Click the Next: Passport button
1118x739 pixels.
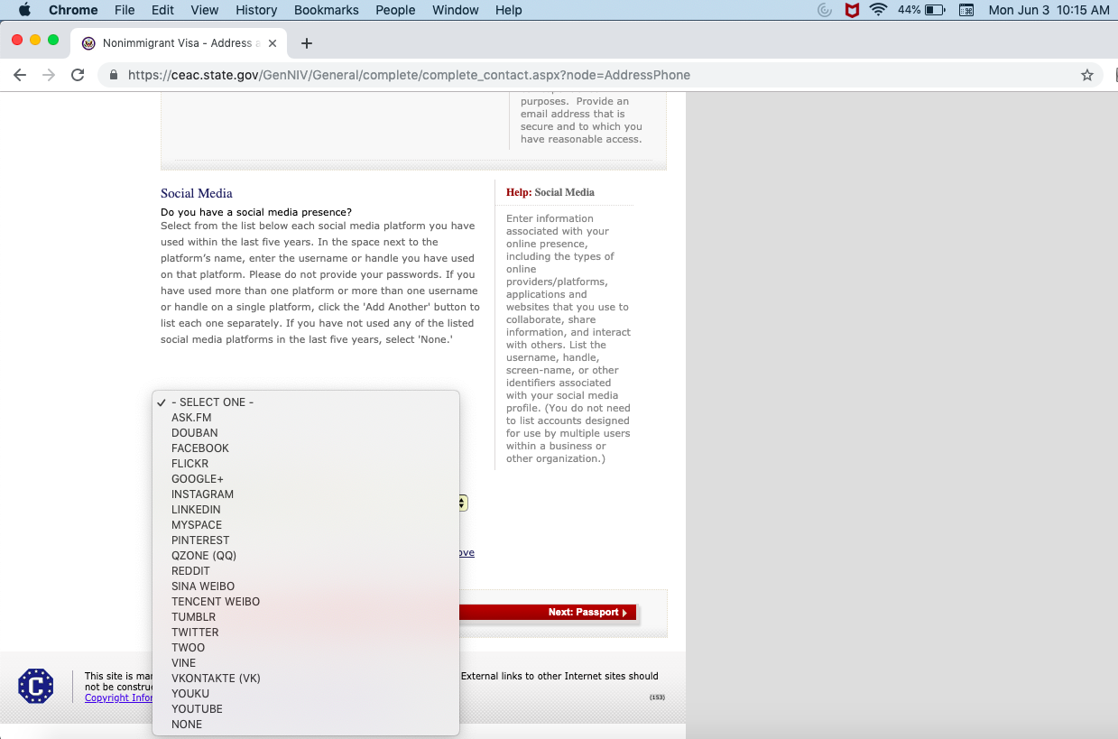548,613
